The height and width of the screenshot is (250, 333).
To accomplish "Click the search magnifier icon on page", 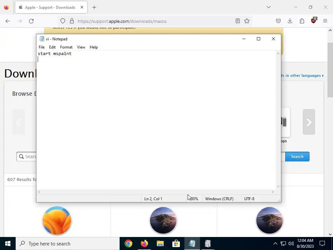I will (21, 157).
